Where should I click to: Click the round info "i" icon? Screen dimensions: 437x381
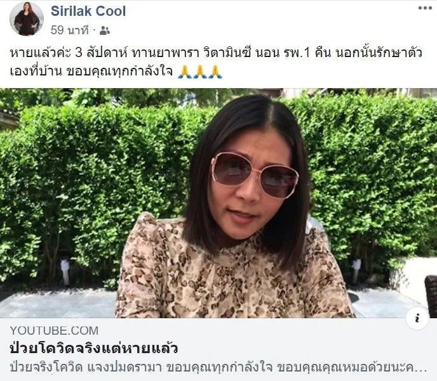417,318
